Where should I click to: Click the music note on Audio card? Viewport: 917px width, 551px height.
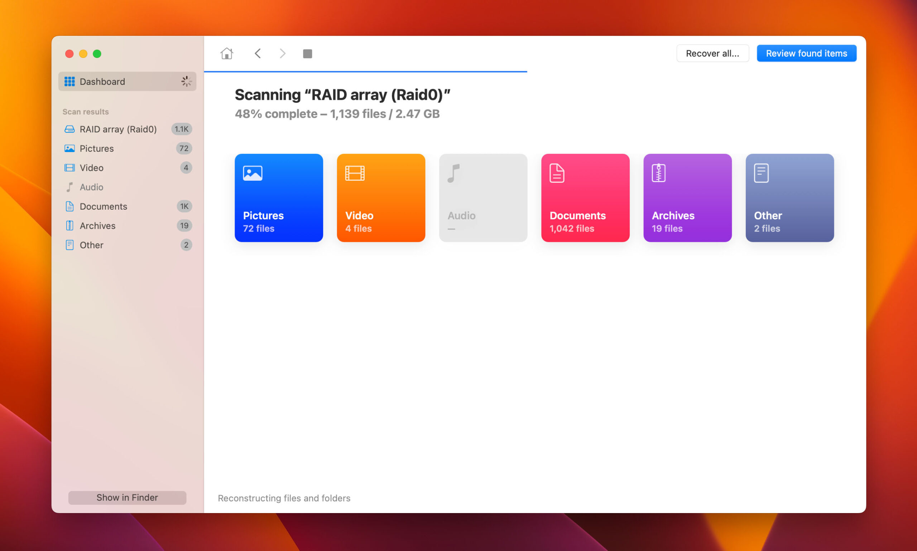pyautogui.click(x=453, y=173)
